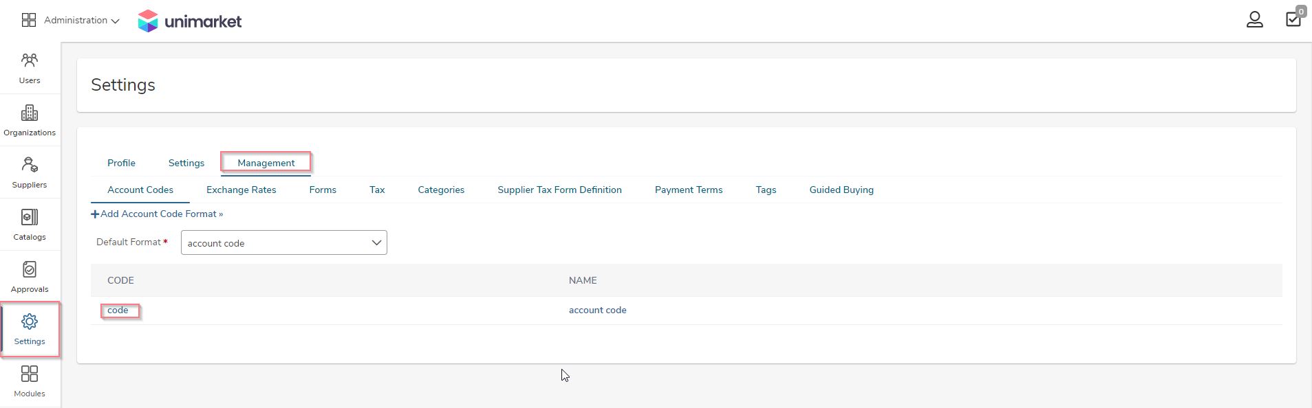
Task: Open the Users section in sidebar
Action: pos(30,68)
